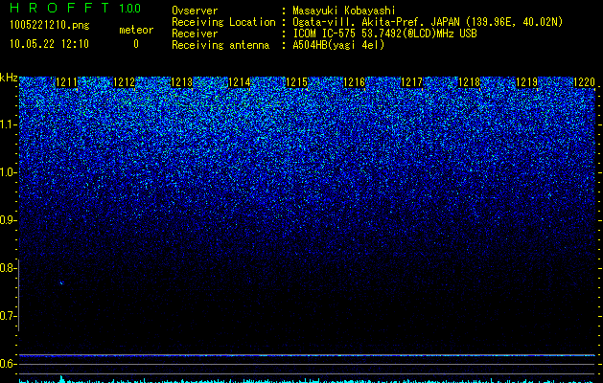This screenshot has width=603, height=383.
Task: Click the 'Receiver' field label
Action: [x=195, y=34]
